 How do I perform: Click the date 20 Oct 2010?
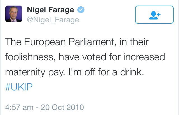point(62,107)
